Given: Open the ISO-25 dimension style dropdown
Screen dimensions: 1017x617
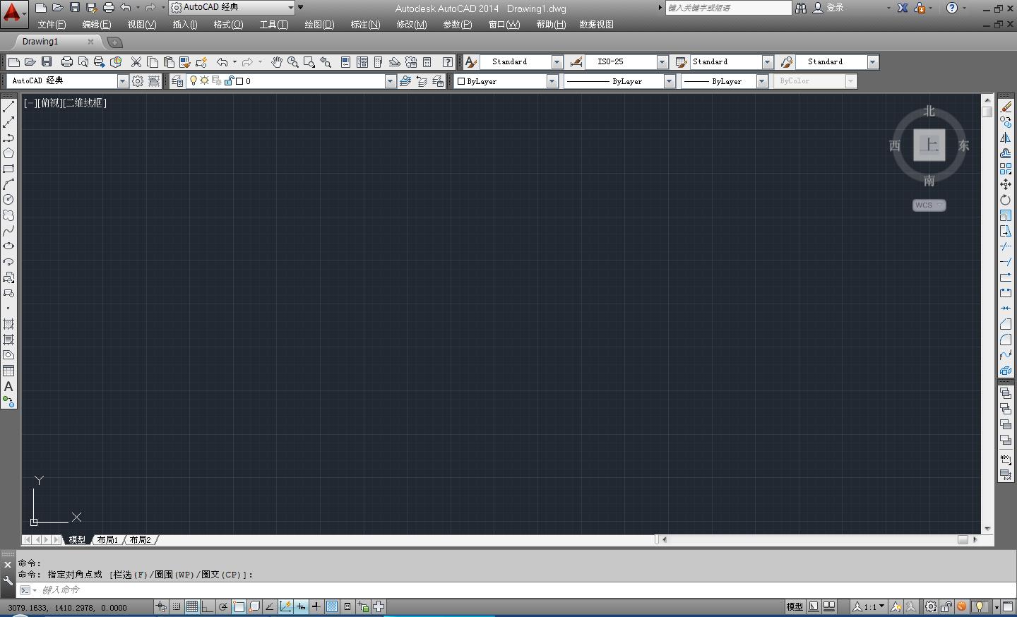Looking at the screenshot, I should tap(662, 62).
